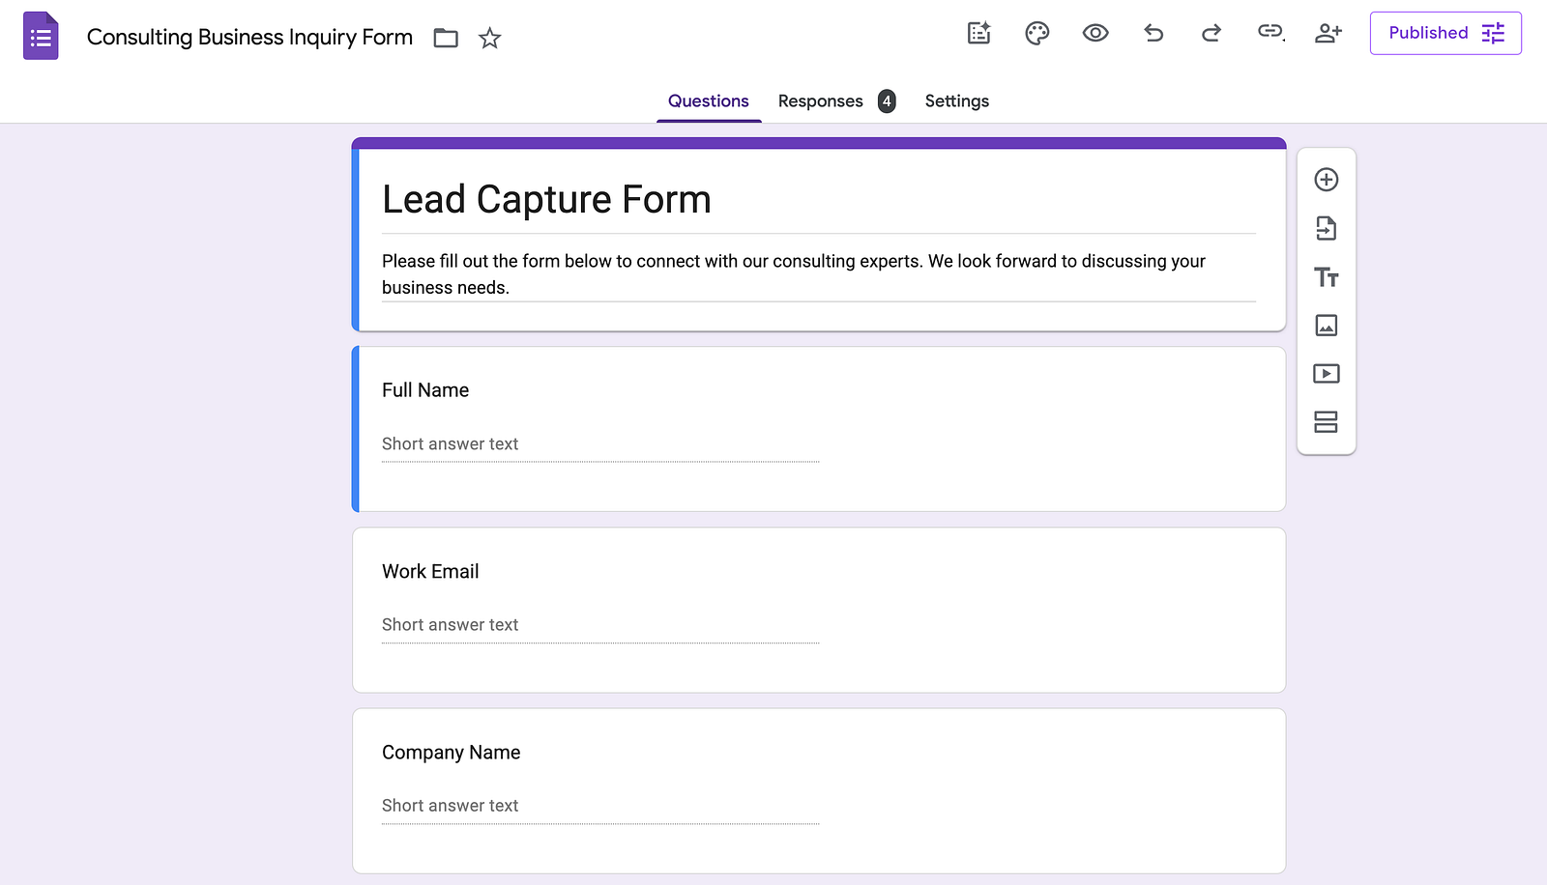Click the Published button

(x=1445, y=33)
